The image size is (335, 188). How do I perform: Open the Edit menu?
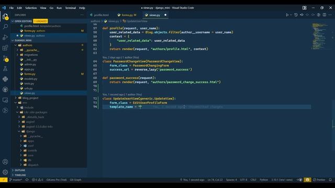pyautogui.click(x=19, y=8)
